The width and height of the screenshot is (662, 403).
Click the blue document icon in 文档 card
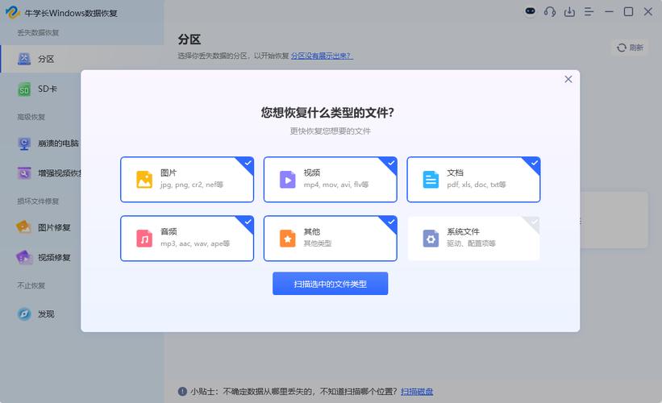click(431, 180)
